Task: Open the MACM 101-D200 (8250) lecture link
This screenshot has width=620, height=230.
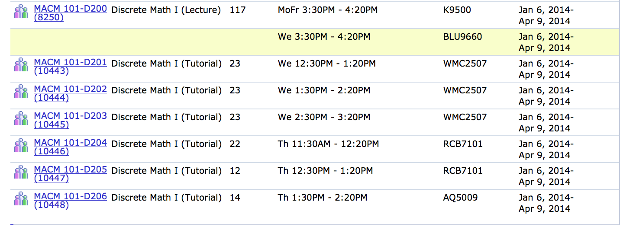Action: click(70, 13)
